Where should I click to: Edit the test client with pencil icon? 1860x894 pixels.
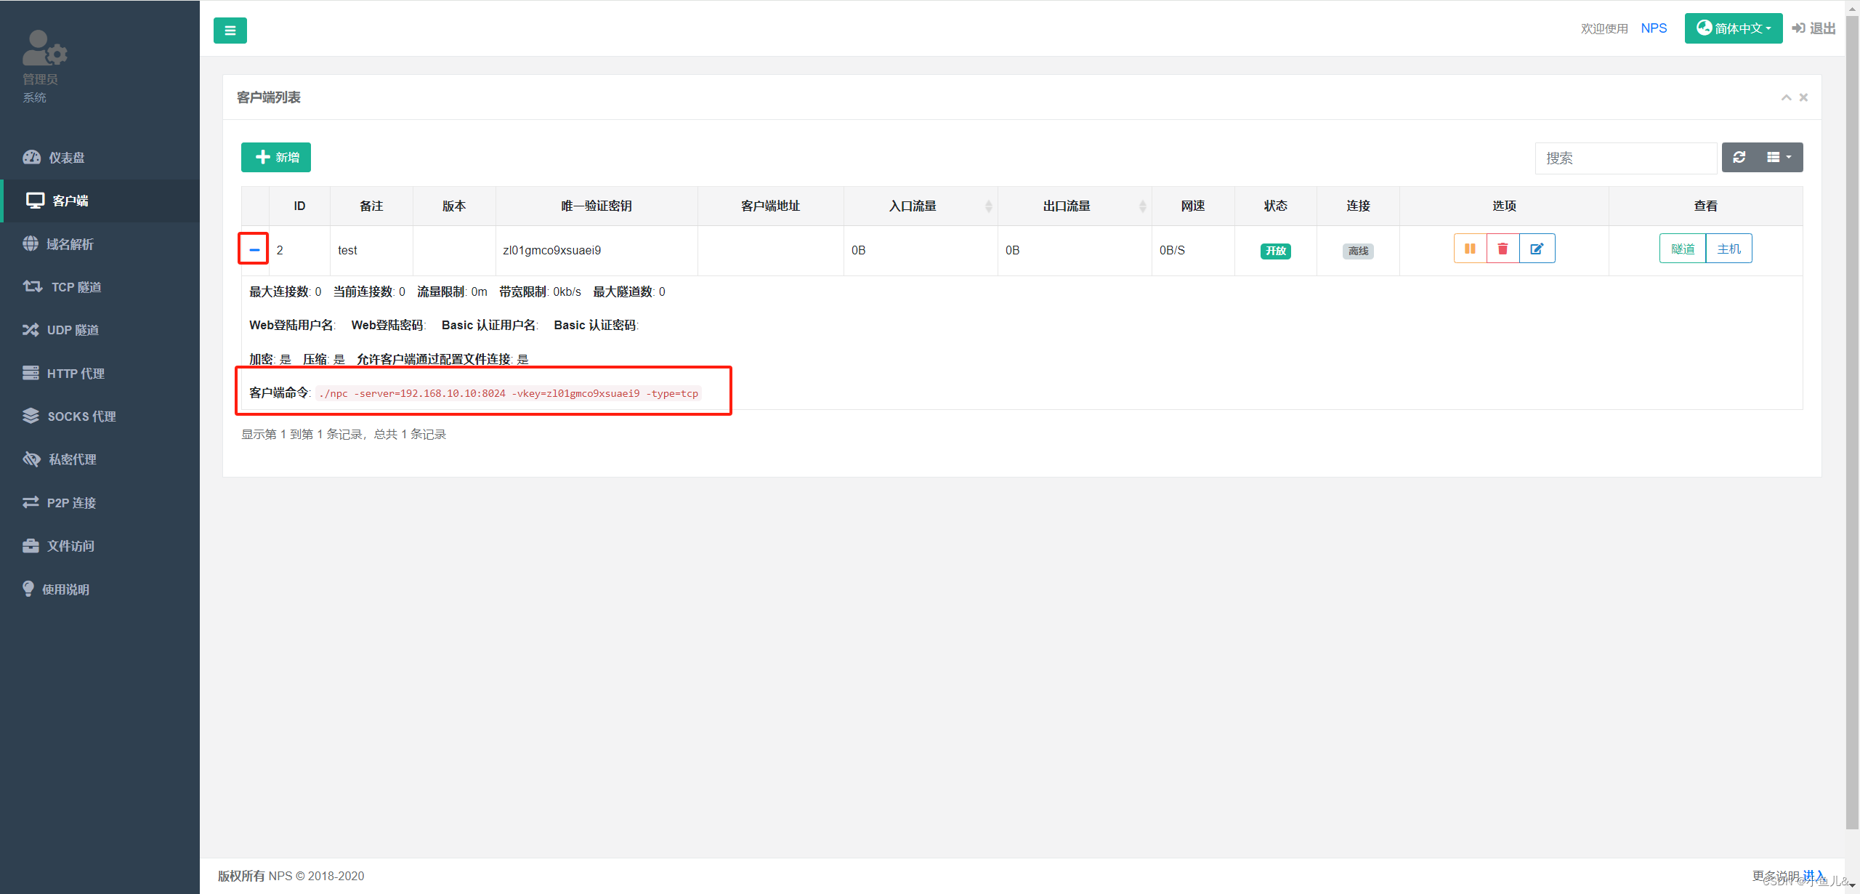(1537, 249)
